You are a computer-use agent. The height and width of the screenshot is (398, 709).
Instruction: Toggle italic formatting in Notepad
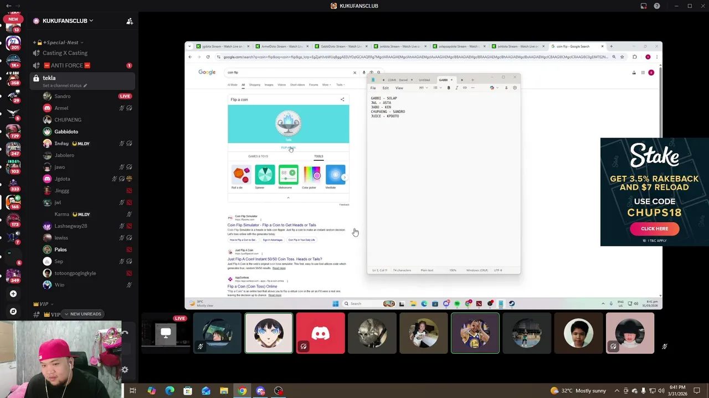click(456, 88)
